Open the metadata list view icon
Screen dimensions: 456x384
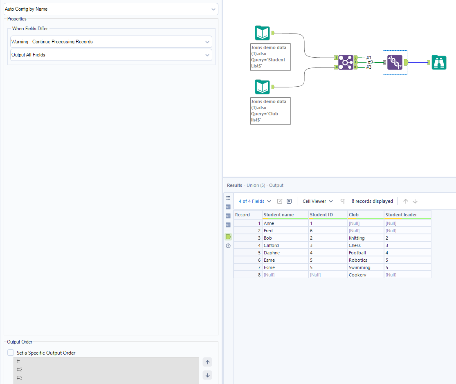tap(228, 198)
